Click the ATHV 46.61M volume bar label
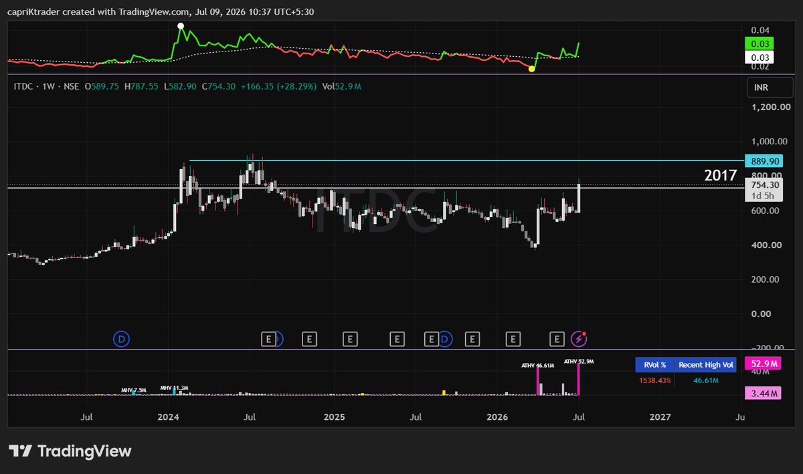Screen dimensions: 803x474 [x=538, y=366]
